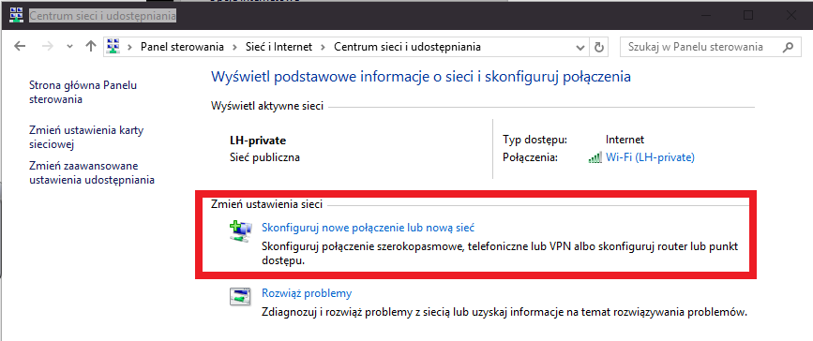This screenshot has height=341, width=813.
Task: Click the Wi-Fi signal strength icon
Action: (x=595, y=157)
